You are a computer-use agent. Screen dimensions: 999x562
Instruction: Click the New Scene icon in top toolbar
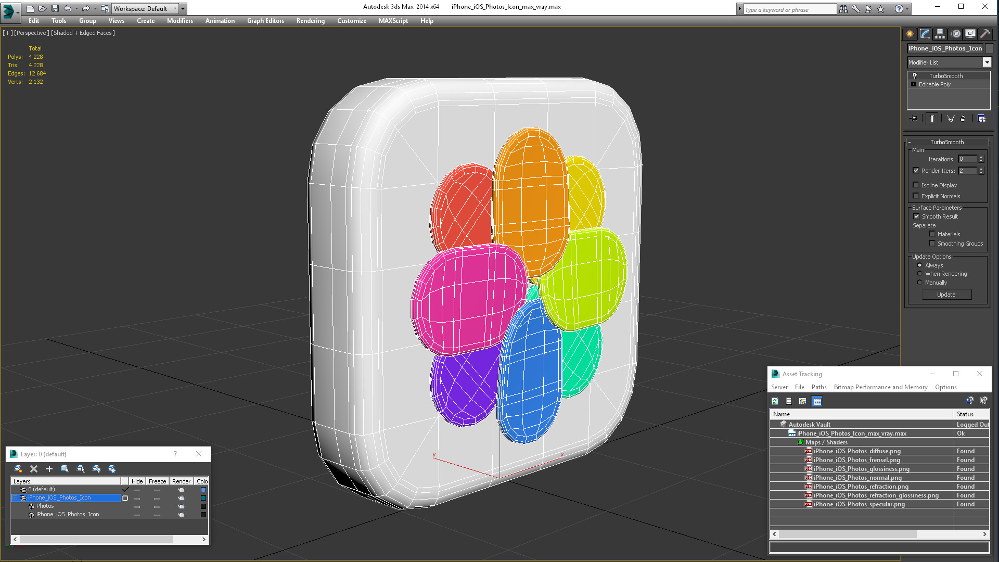tap(30, 9)
